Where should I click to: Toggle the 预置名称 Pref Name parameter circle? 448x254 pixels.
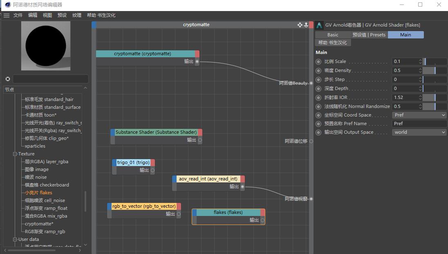(318, 124)
